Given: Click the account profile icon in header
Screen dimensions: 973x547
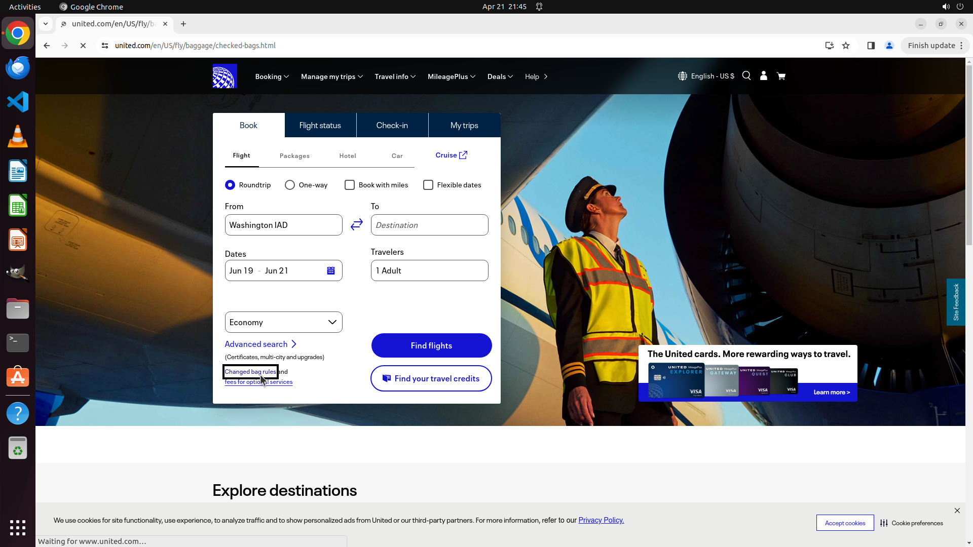Looking at the screenshot, I should tap(764, 76).
